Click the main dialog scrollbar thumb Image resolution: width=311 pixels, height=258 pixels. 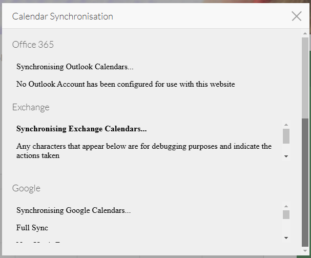[x=305, y=77]
